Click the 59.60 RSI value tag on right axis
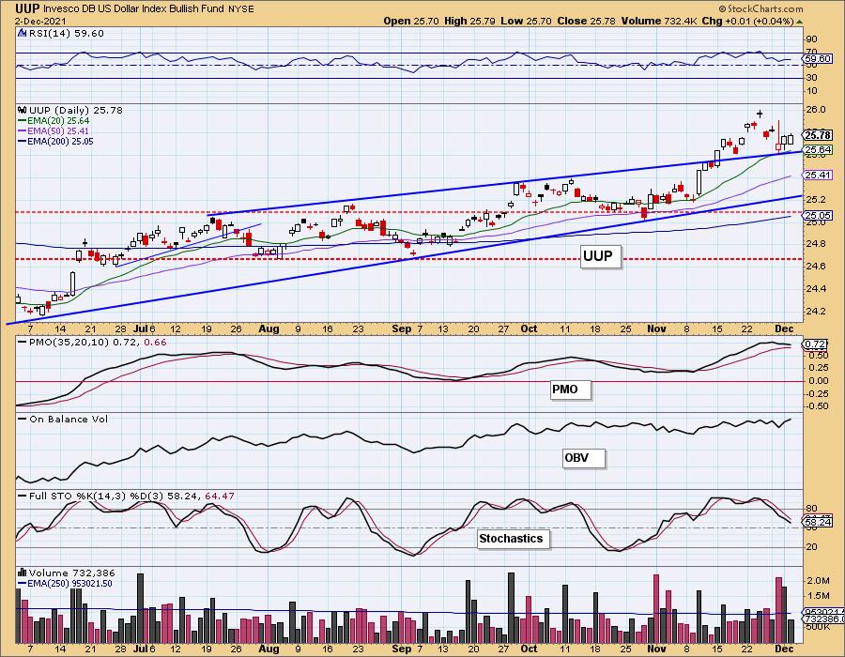Viewport: 845px width, 657px height. (x=818, y=58)
